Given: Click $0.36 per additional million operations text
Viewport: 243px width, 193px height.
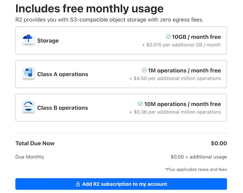Looking at the screenshot, I should [x=175, y=112].
